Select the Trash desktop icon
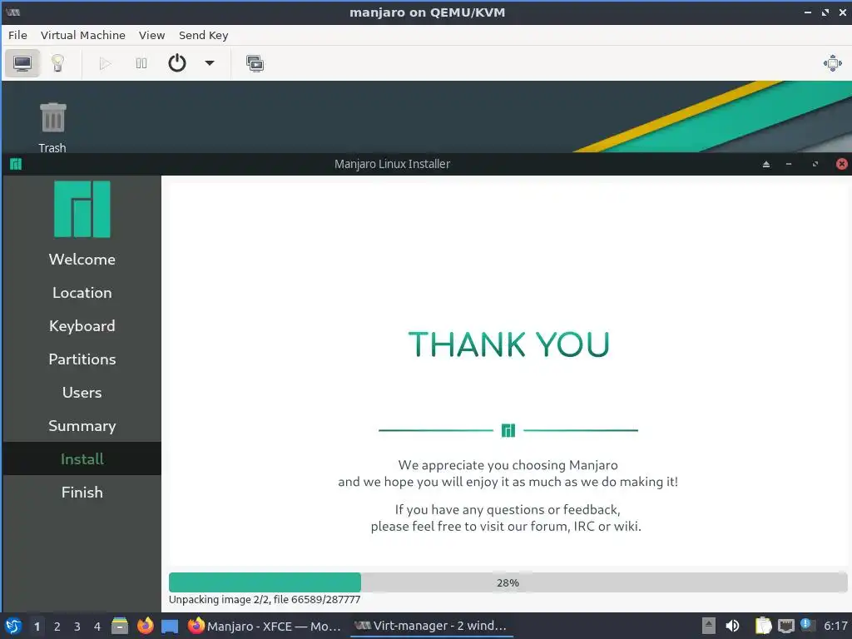Image resolution: width=852 pixels, height=639 pixels. point(52,128)
